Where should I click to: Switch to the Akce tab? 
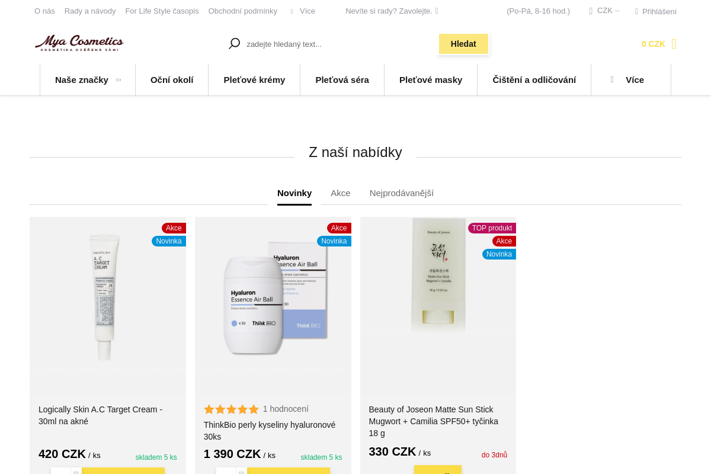pos(341,193)
